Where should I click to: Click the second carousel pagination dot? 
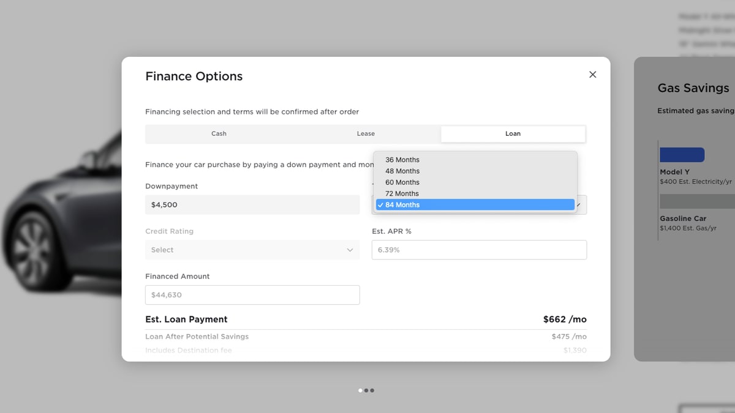pyautogui.click(x=366, y=390)
